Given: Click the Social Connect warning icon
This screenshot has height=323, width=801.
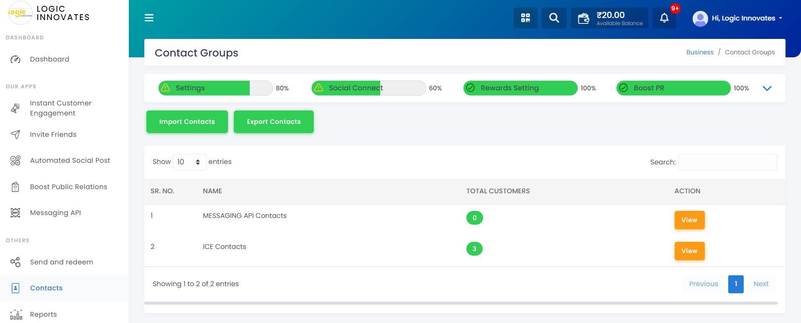Looking at the screenshot, I should 319,88.
